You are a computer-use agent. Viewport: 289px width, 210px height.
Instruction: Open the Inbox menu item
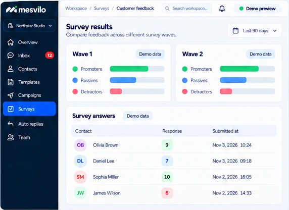click(x=29, y=56)
